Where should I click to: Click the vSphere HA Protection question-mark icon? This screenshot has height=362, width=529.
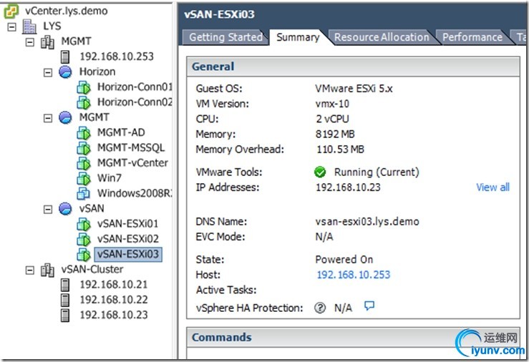[320, 308]
